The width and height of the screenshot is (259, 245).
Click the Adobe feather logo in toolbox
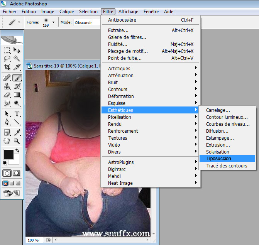[12, 40]
